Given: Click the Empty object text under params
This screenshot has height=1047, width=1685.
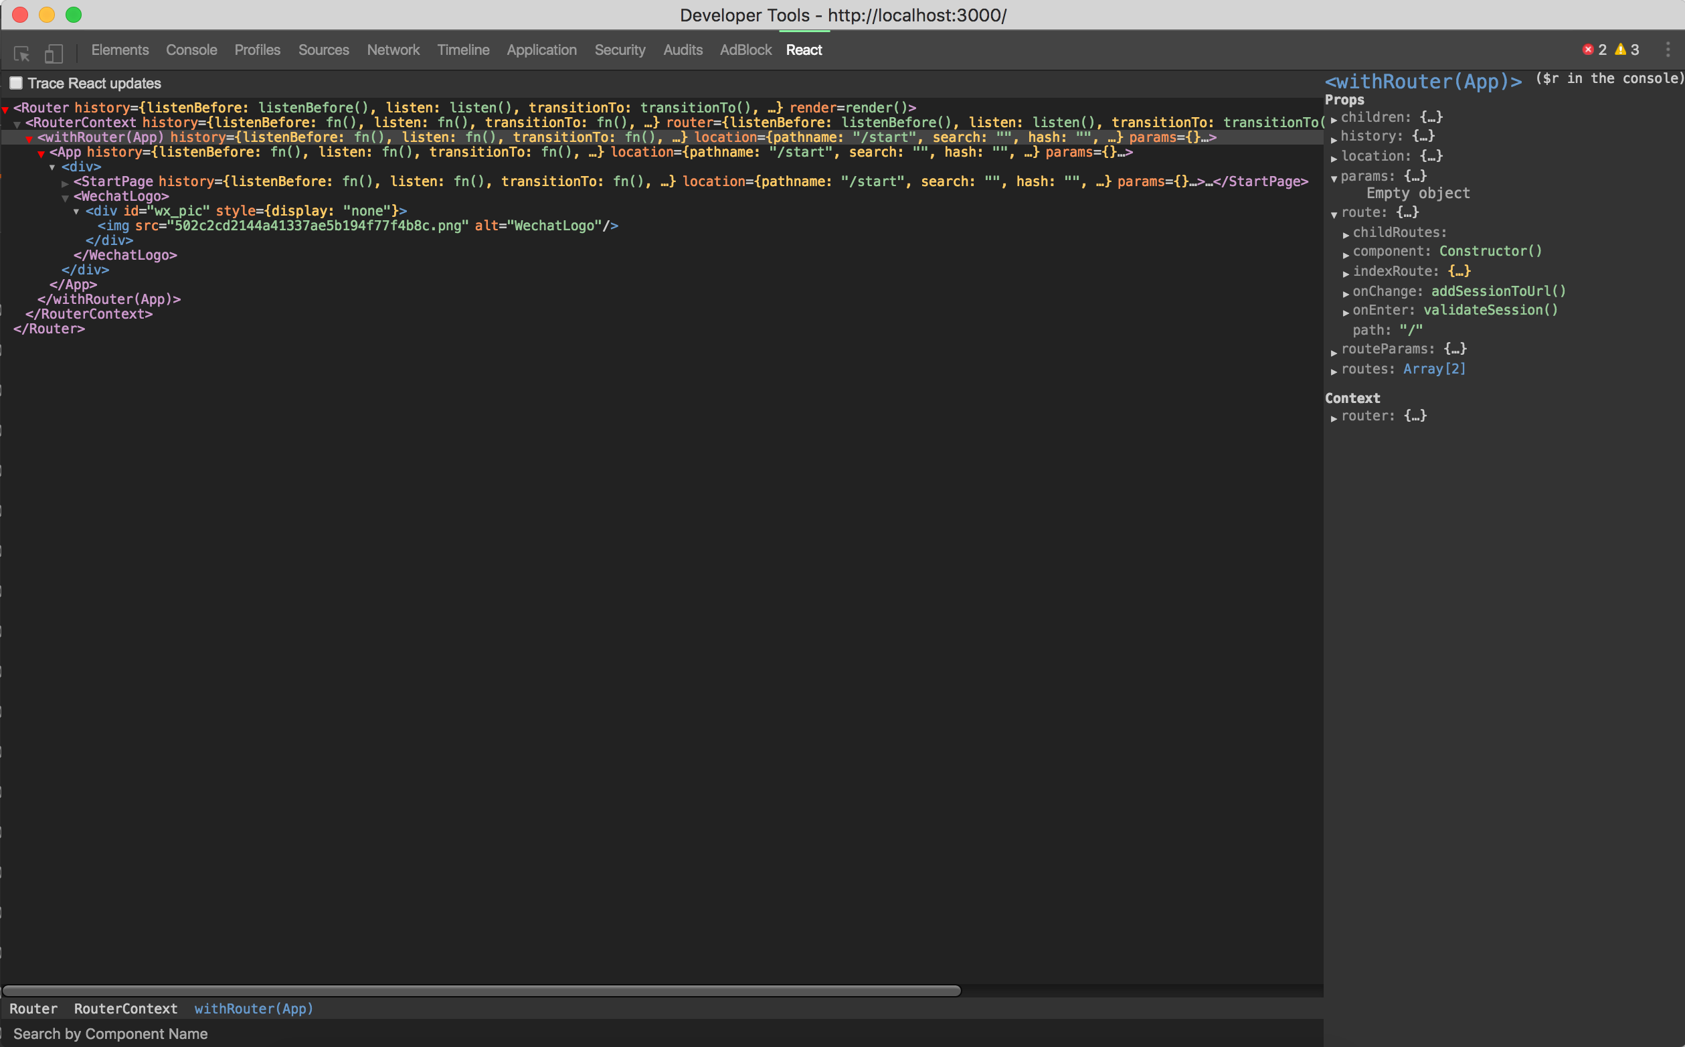Looking at the screenshot, I should pyautogui.click(x=1418, y=193).
